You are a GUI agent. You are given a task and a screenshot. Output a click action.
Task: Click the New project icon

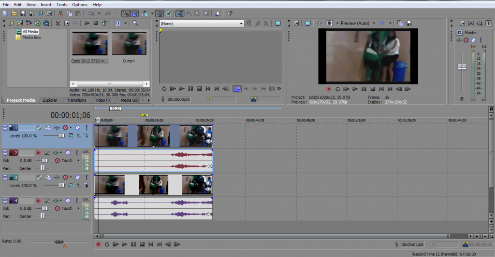point(5,14)
